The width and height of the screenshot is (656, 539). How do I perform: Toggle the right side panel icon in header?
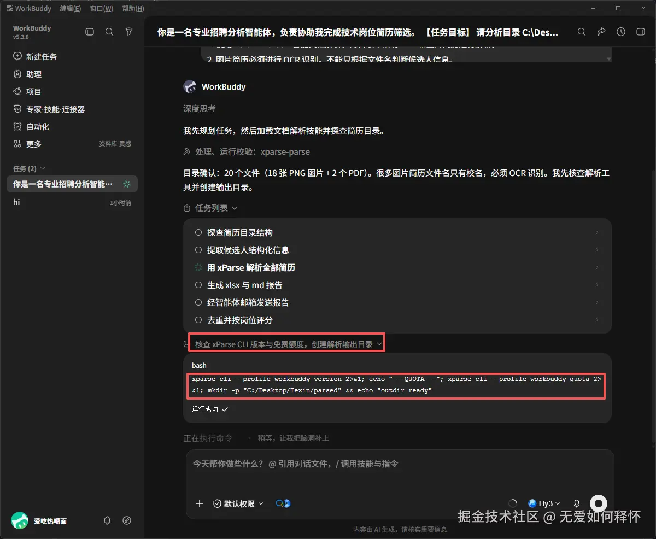pos(641,32)
